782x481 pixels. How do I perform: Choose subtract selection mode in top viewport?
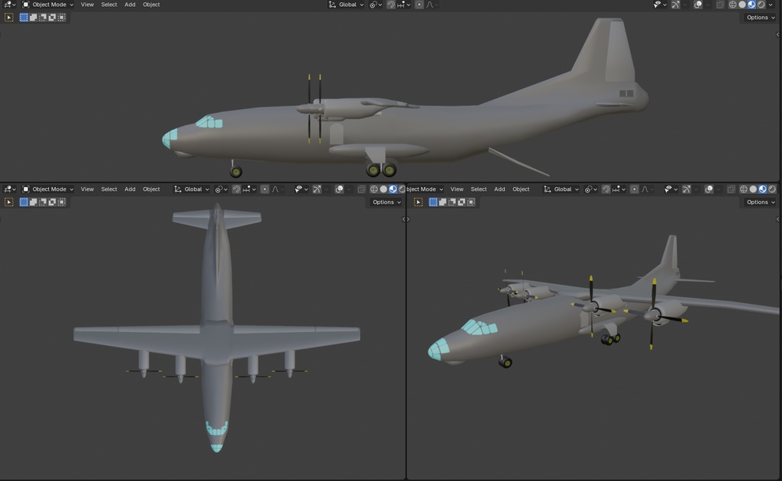pos(43,18)
